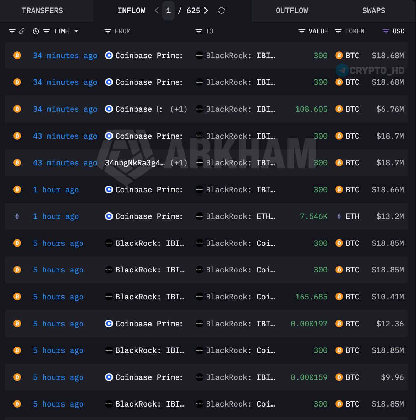Click value 0.000159
416x420 pixels.
pyautogui.click(x=309, y=377)
